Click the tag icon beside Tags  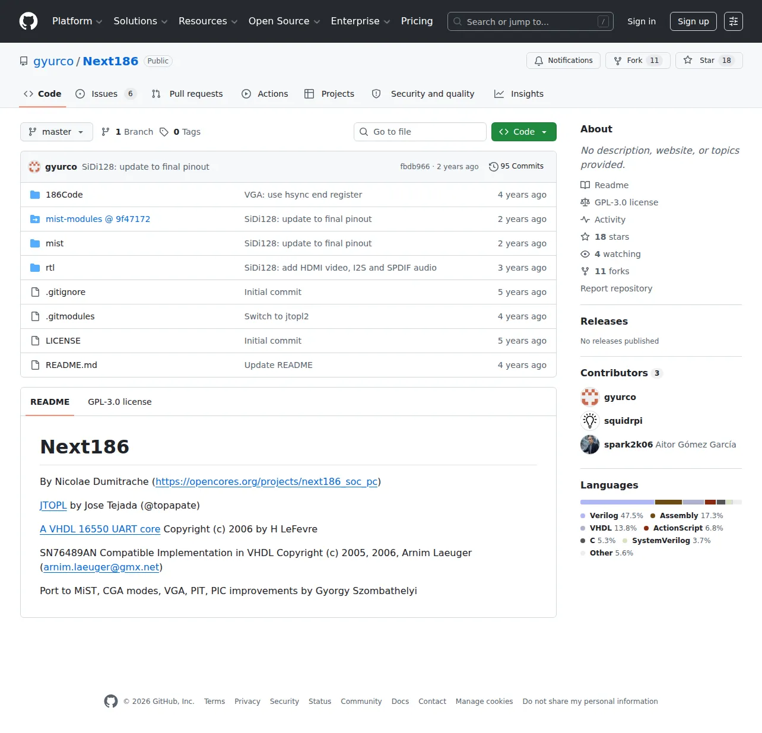pyautogui.click(x=164, y=132)
